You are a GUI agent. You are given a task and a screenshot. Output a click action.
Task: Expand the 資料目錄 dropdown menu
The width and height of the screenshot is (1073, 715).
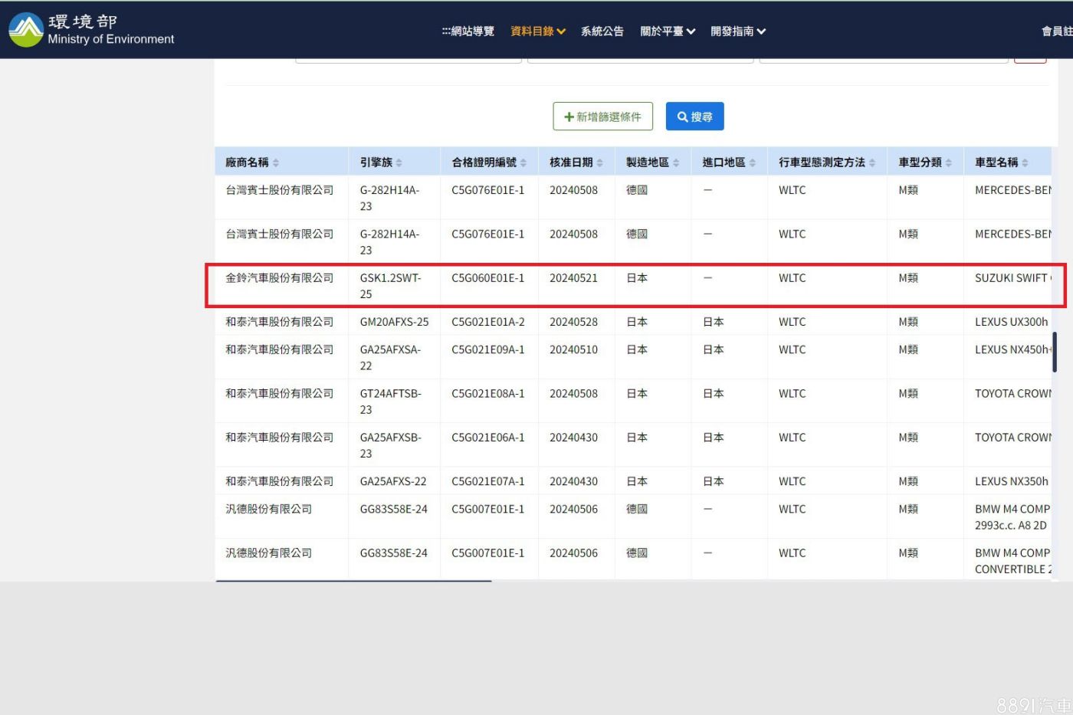click(x=538, y=31)
